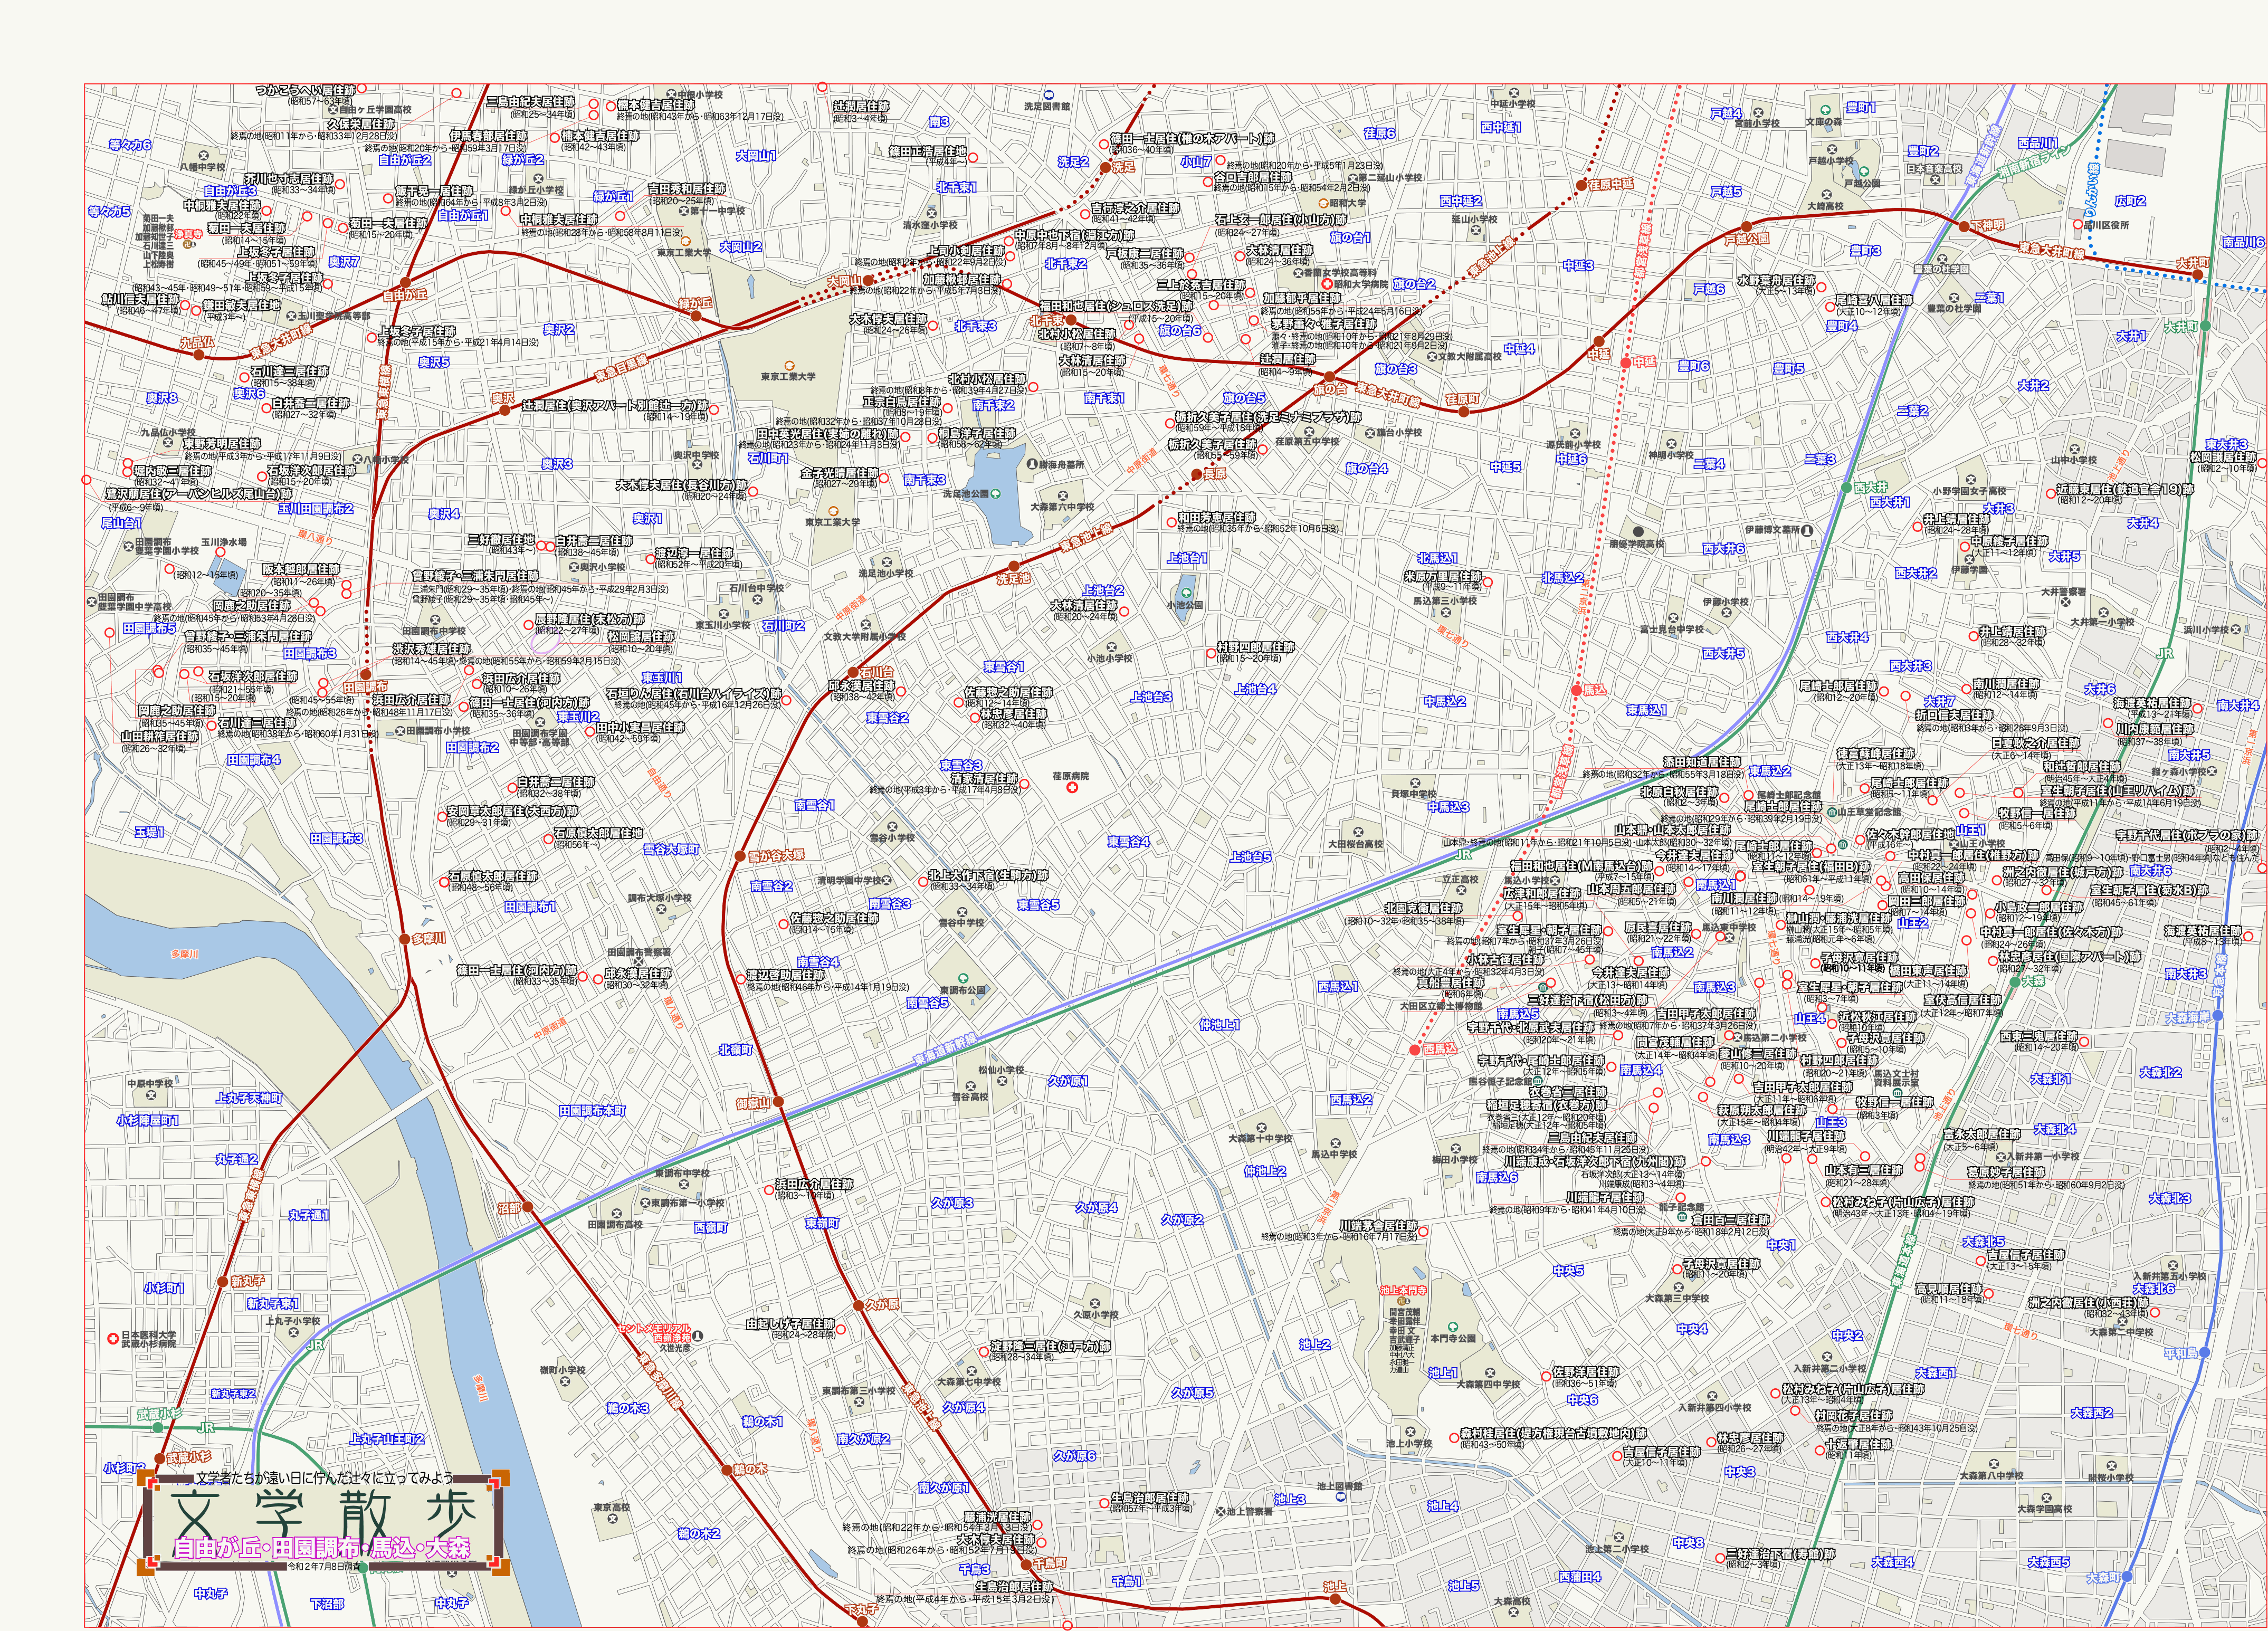Select the 洗足池 station marker
This screenshot has width=2268, height=1631.
pyautogui.click(x=1013, y=566)
